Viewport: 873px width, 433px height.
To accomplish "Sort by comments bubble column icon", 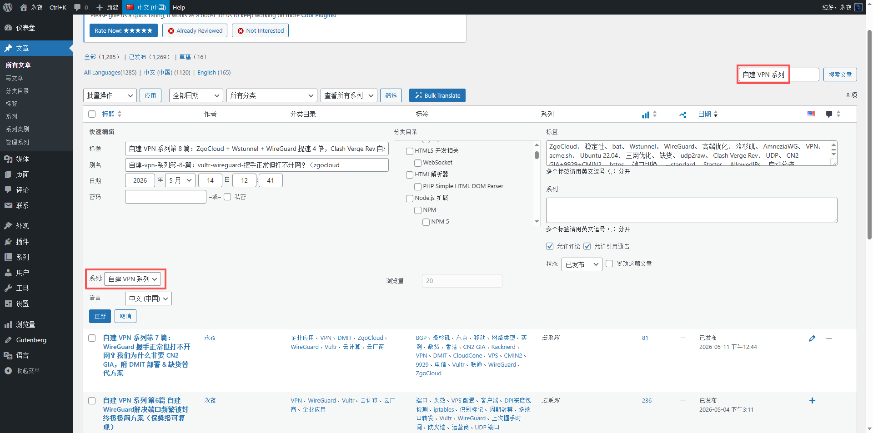I will point(829,114).
